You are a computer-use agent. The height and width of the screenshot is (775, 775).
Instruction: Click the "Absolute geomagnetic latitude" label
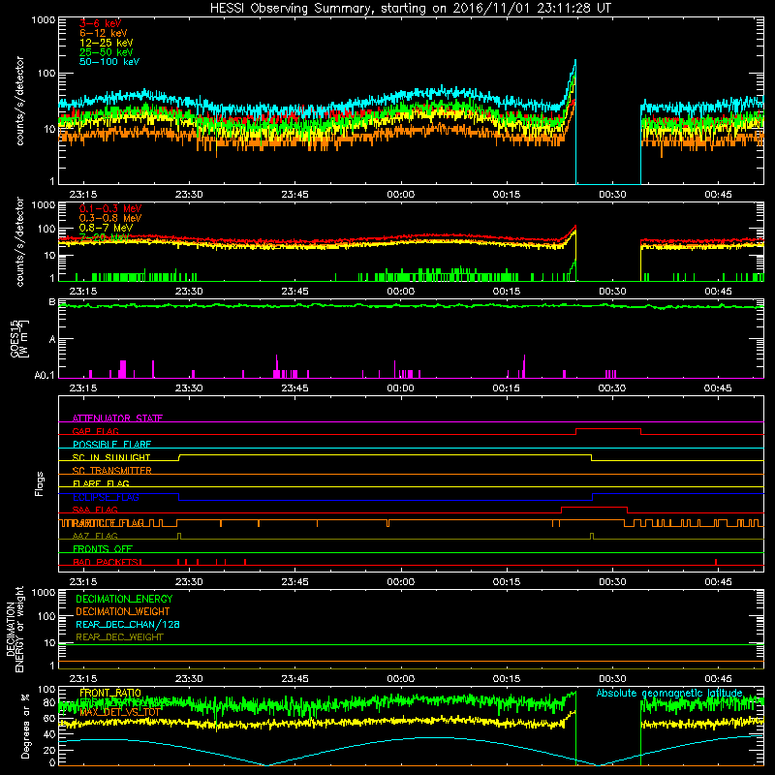(669, 693)
